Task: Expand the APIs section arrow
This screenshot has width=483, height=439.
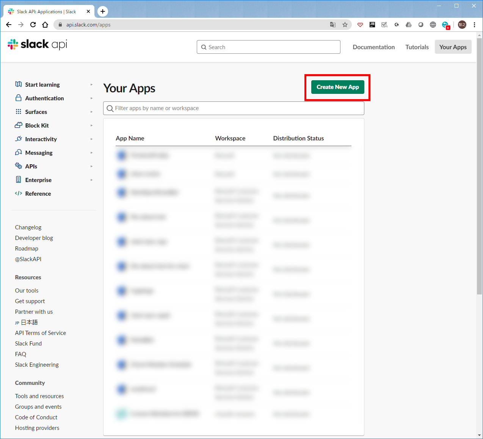Action: pyautogui.click(x=91, y=167)
